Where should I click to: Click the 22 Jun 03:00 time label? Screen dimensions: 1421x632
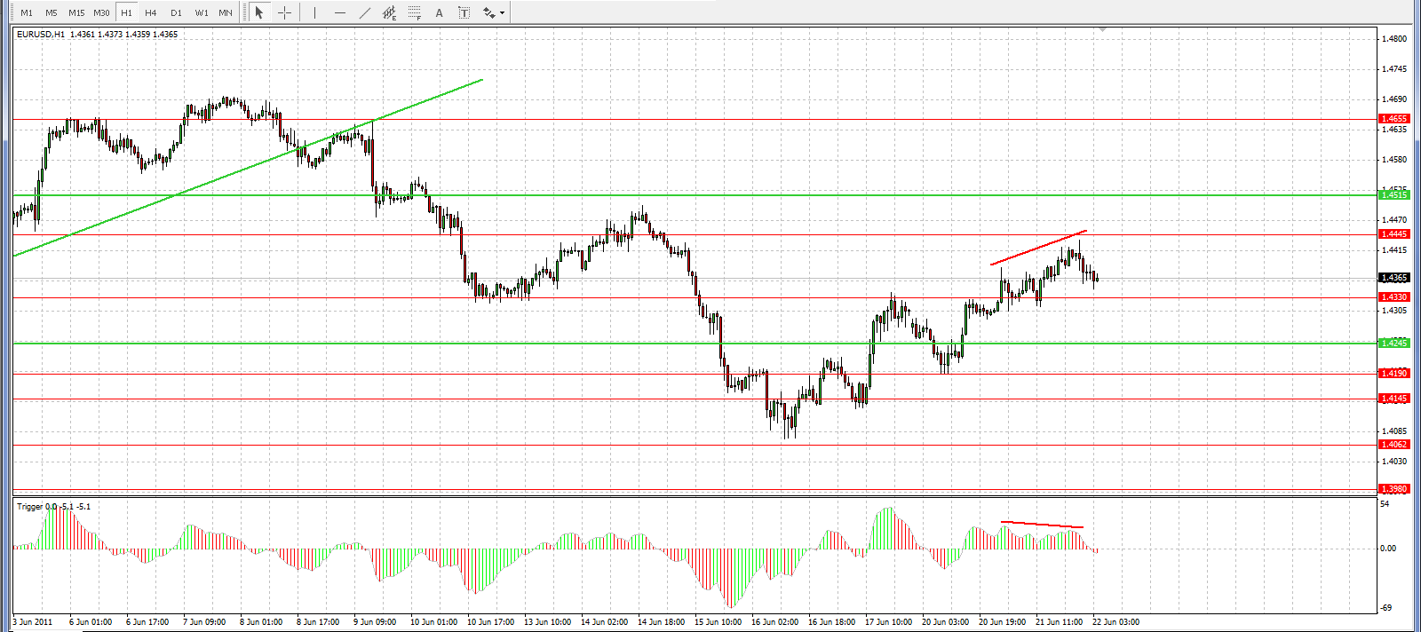(1115, 622)
